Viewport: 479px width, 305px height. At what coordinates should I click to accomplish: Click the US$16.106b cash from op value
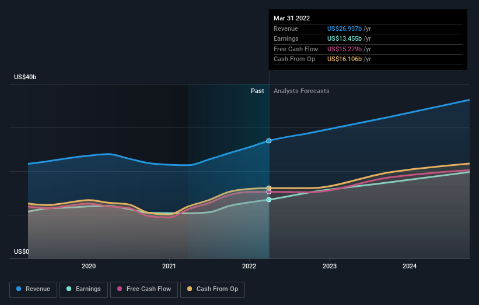click(x=345, y=59)
